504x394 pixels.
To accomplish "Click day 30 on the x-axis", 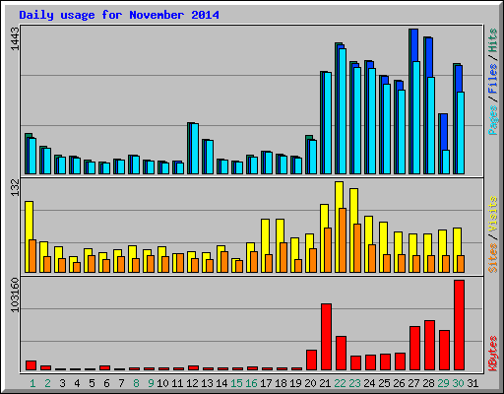I will point(458,383).
